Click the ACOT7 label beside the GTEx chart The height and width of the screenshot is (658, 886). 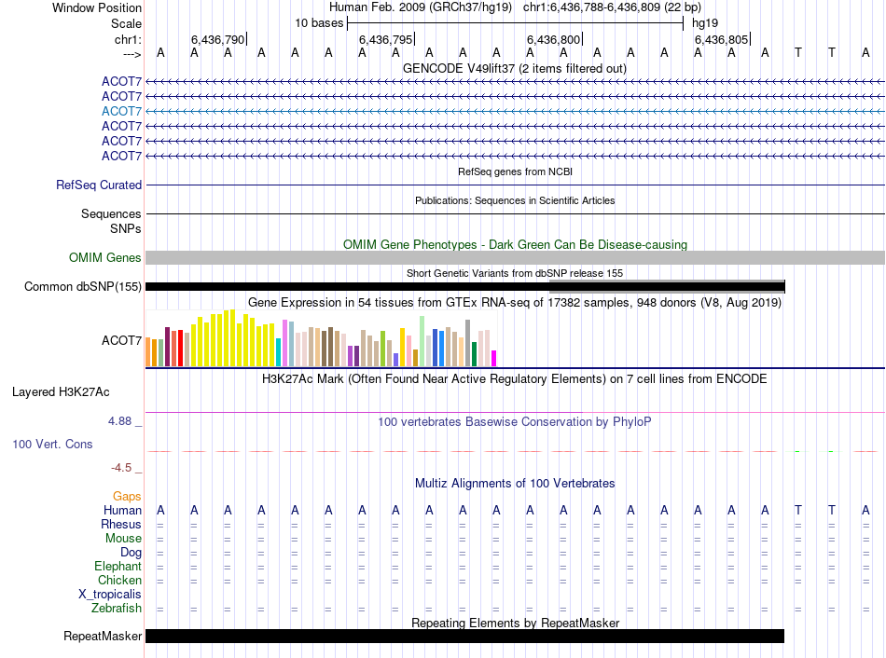click(x=121, y=340)
